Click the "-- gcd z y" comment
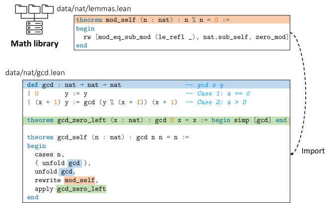This screenshot has height=203, width=330. [x=205, y=85]
